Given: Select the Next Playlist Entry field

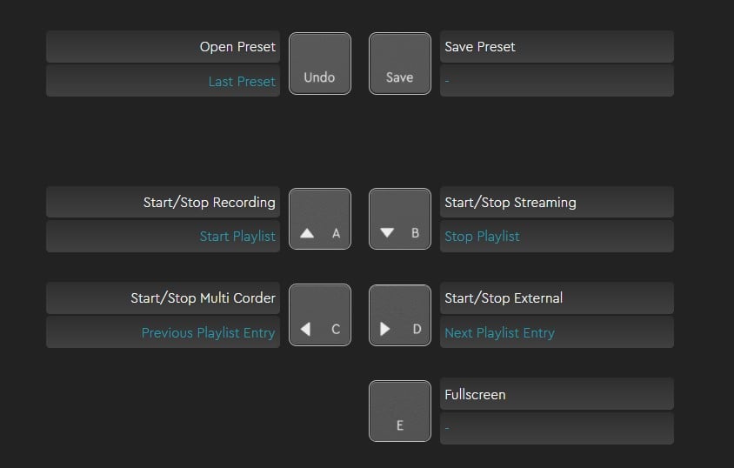Looking at the screenshot, I should click(x=557, y=332).
